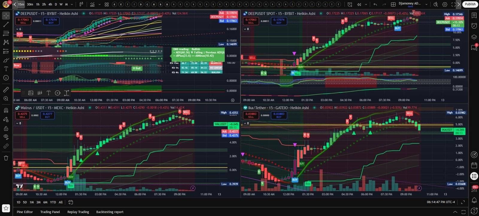Toggle lock all drawings padlock
Viewport: 479px width, 216px height.
(6, 128)
